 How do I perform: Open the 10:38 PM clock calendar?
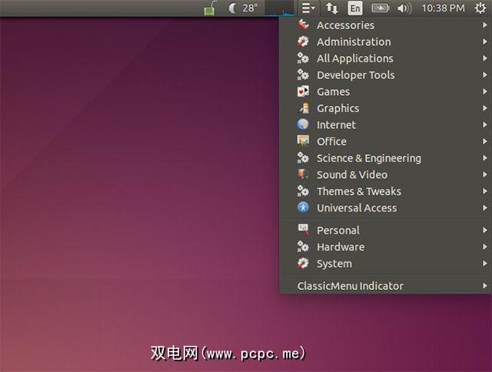(443, 8)
